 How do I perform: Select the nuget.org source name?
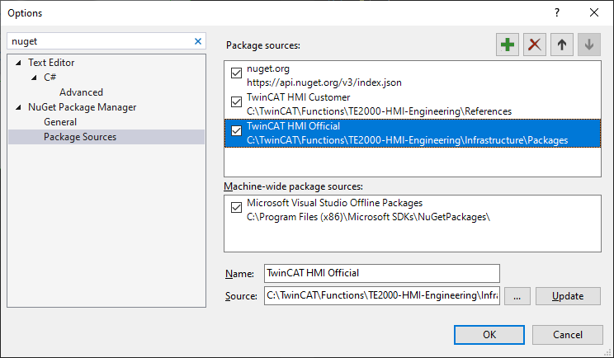[268, 68]
